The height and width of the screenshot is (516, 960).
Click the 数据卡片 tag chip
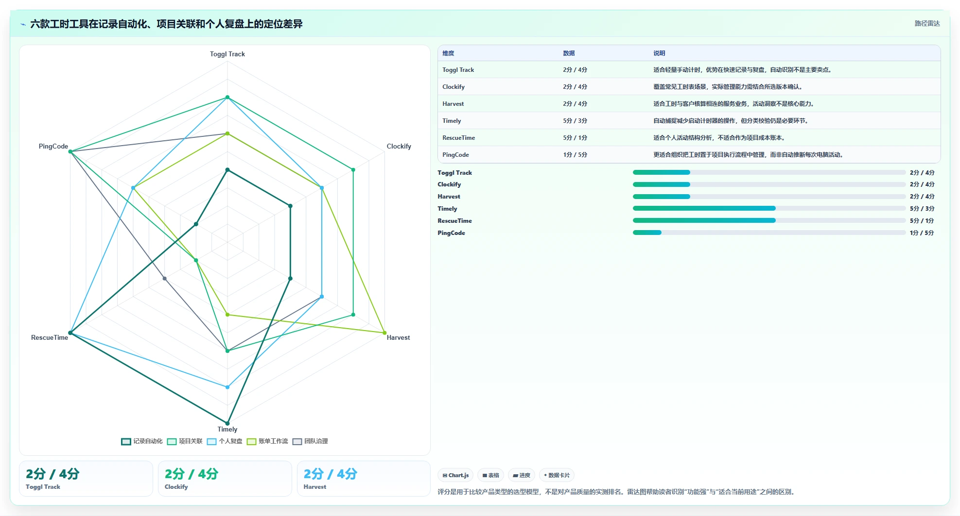point(557,475)
